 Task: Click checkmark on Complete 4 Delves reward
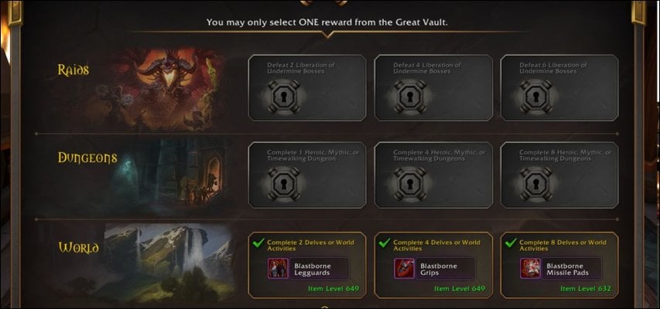[x=385, y=243]
